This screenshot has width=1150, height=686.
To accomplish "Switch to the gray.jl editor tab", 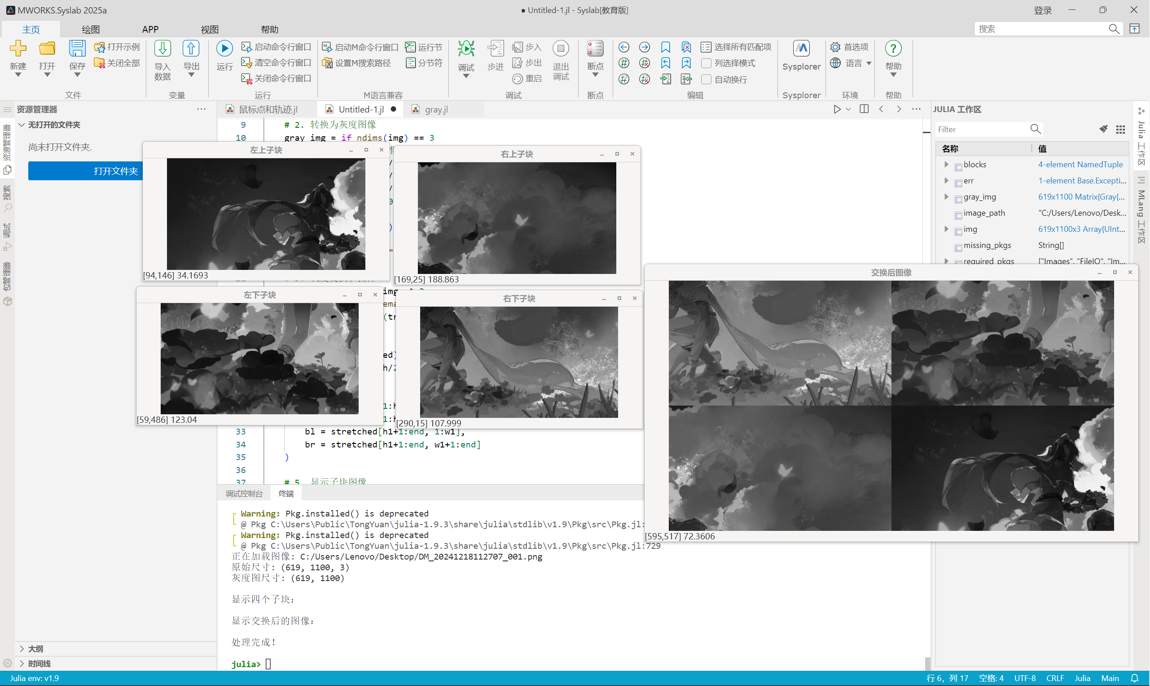I will (x=436, y=109).
